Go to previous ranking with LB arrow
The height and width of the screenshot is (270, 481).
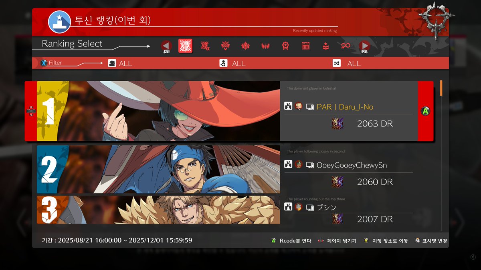[166, 46]
